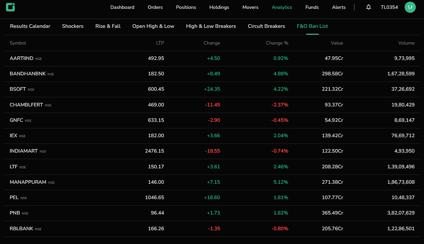
Task: Click PNB volume 3,82,07,629
Action: pyautogui.click(x=401, y=213)
